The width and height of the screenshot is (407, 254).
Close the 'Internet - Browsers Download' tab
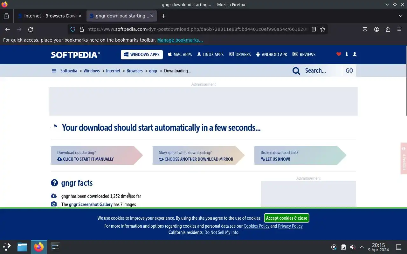tap(80, 16)
